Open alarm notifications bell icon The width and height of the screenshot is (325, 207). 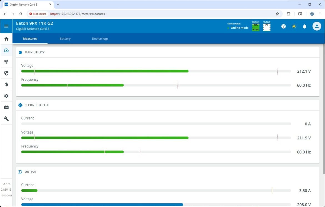click(x=304, y=26)
